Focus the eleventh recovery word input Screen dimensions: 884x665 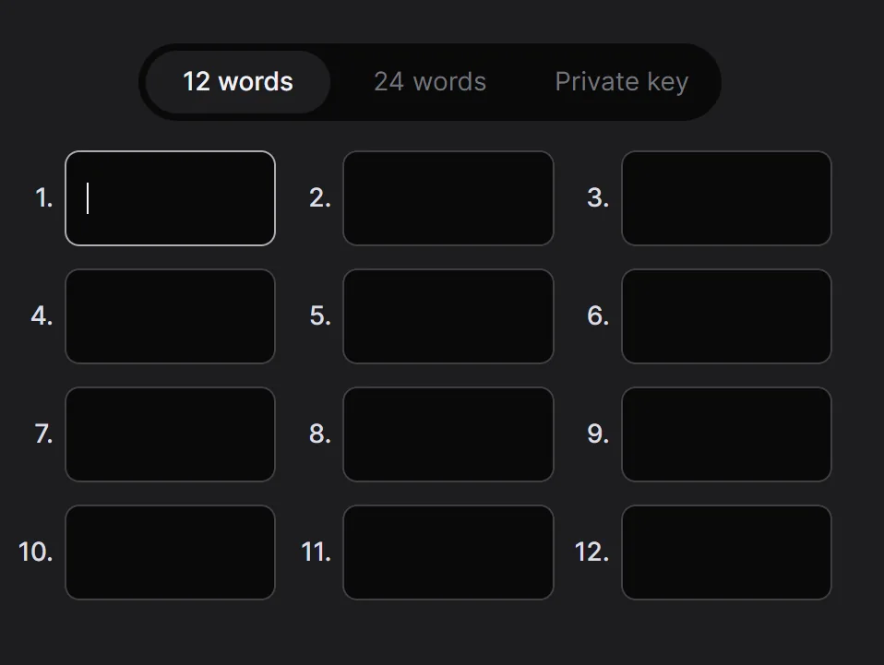pos(448,552)
